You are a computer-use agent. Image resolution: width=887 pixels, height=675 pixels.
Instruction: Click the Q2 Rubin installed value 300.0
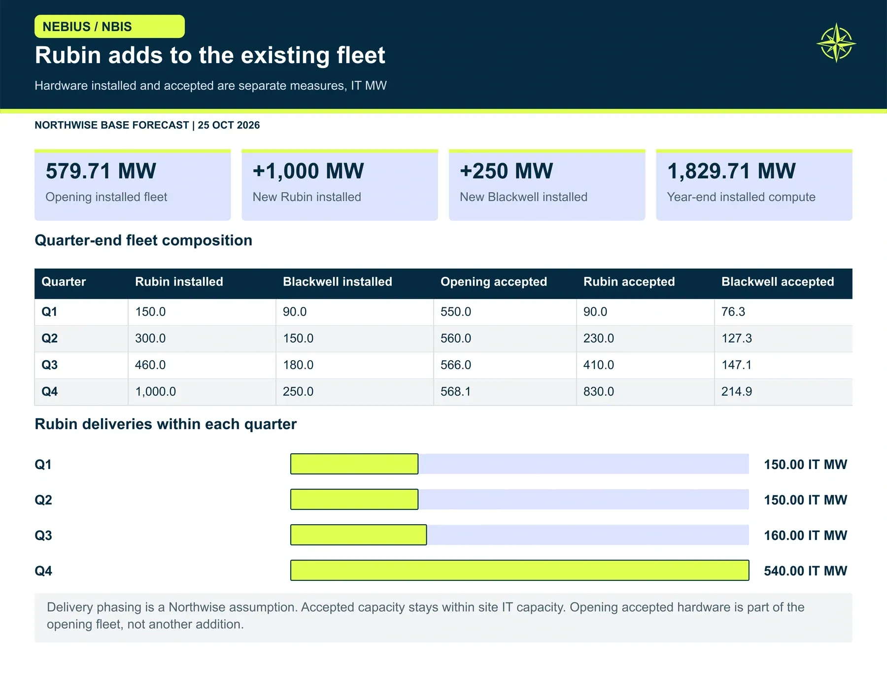click(150, 338)
